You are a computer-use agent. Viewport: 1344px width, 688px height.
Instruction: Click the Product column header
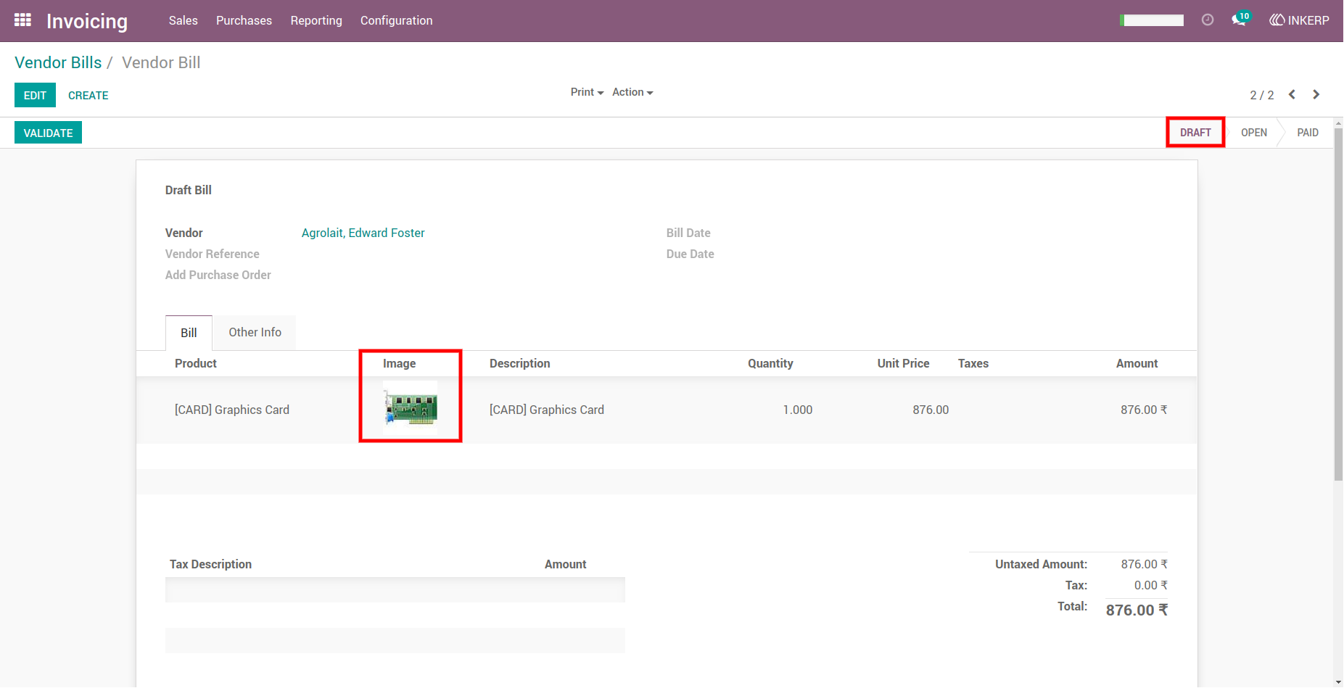tap(196, 363)
